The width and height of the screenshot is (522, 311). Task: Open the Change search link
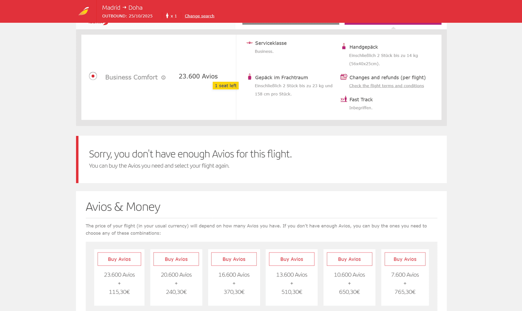(x=199, y=16)
